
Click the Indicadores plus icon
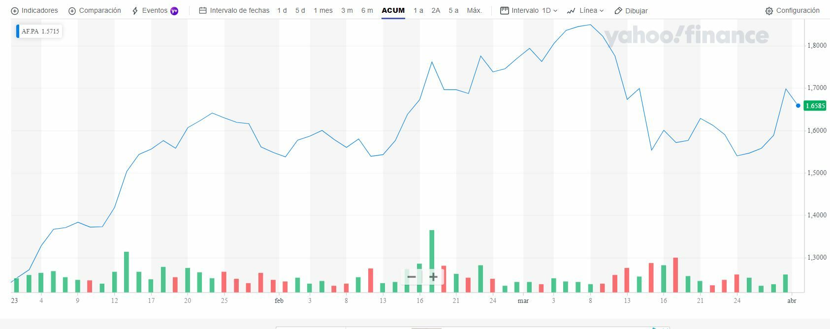tap(14, 11)
